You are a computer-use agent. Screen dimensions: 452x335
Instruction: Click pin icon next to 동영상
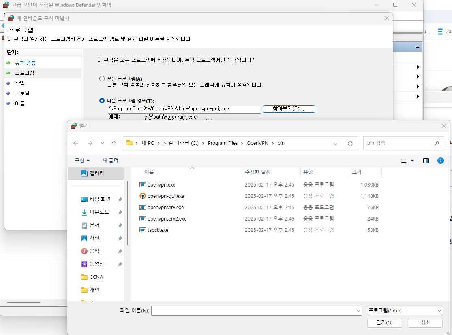pyautogui.click(x=120, y=264)
